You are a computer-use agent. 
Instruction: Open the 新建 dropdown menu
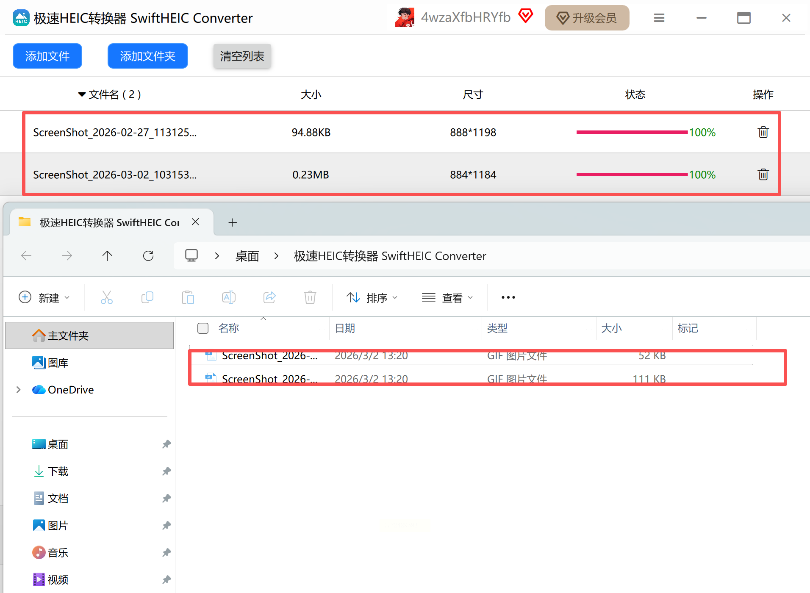tap(44, 298)
